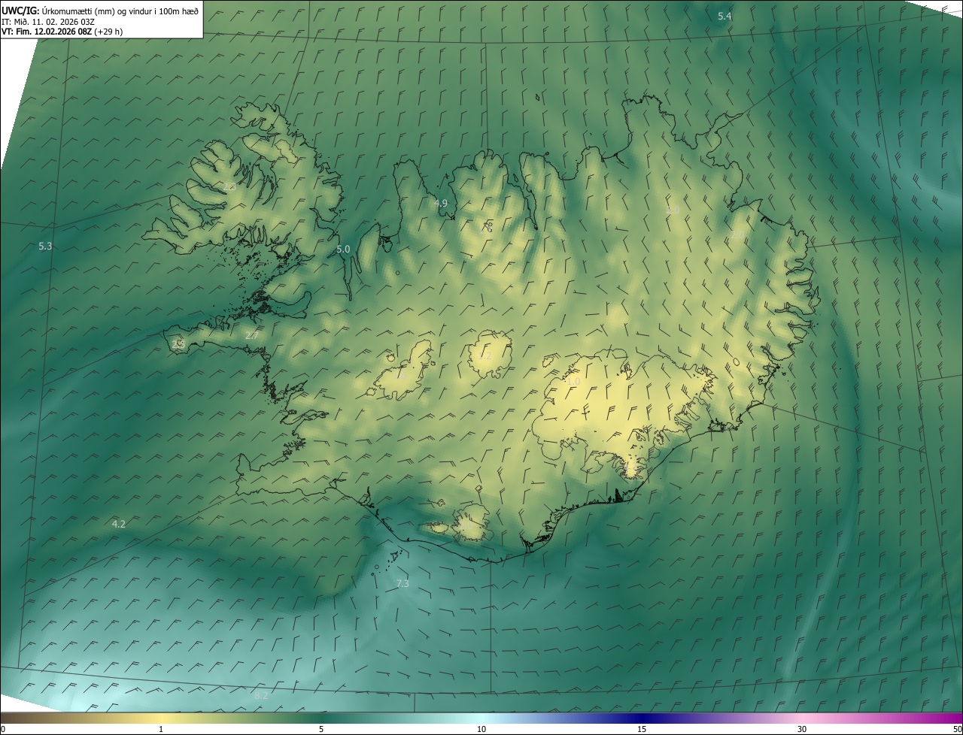Click the 5.4 value label at top

tap(725, 16)
